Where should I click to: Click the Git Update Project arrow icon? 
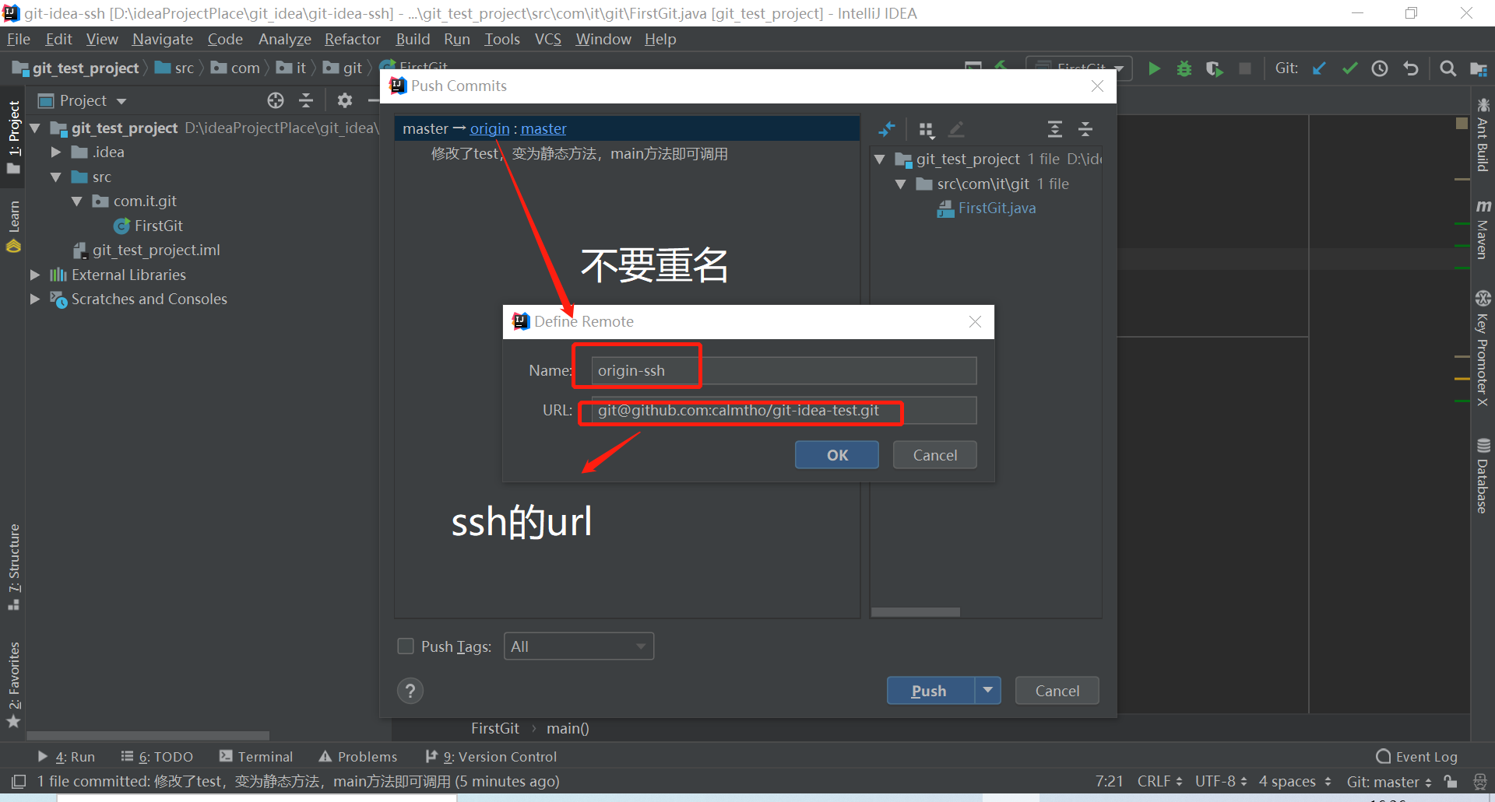tap(1319, 68)
